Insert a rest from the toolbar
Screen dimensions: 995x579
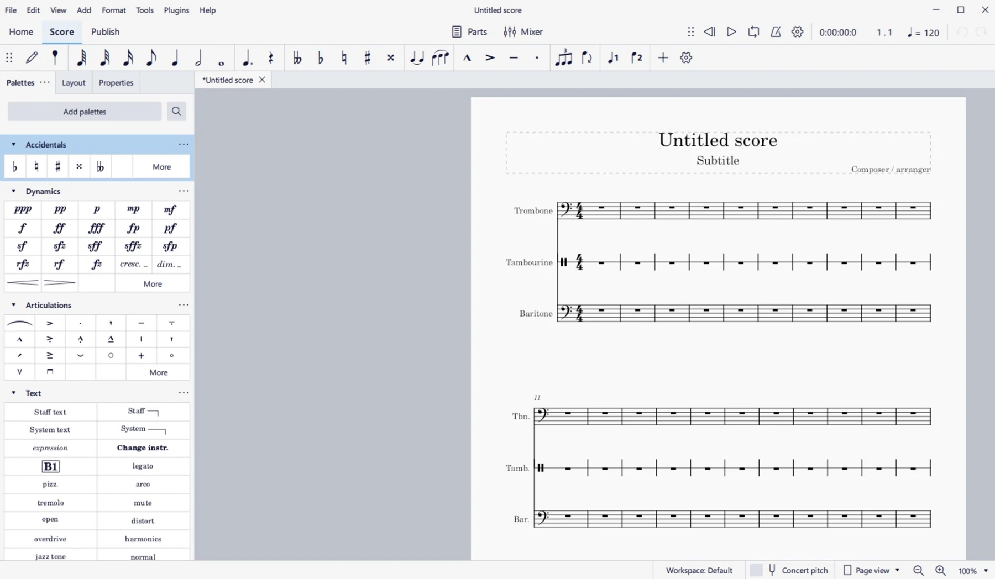tap(271, 57)
